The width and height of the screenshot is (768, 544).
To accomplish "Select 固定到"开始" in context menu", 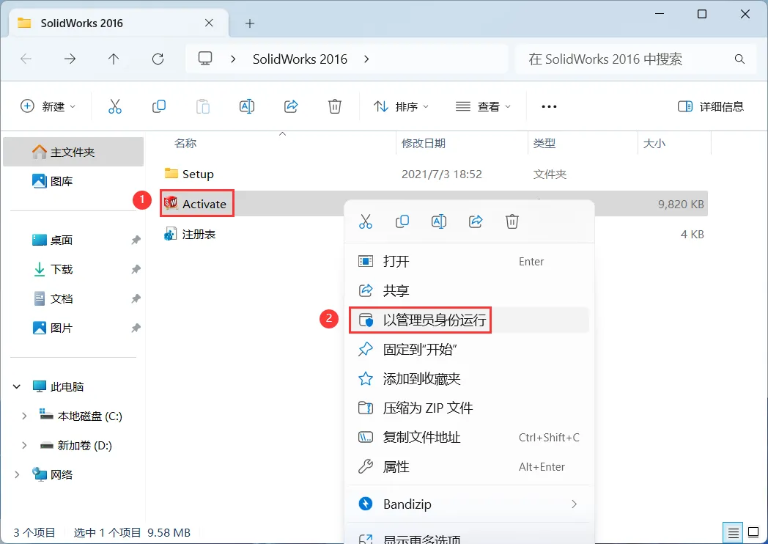I will coord(468,350).
